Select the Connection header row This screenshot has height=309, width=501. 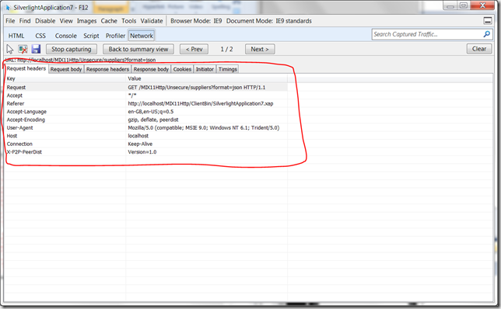point(146,144)
